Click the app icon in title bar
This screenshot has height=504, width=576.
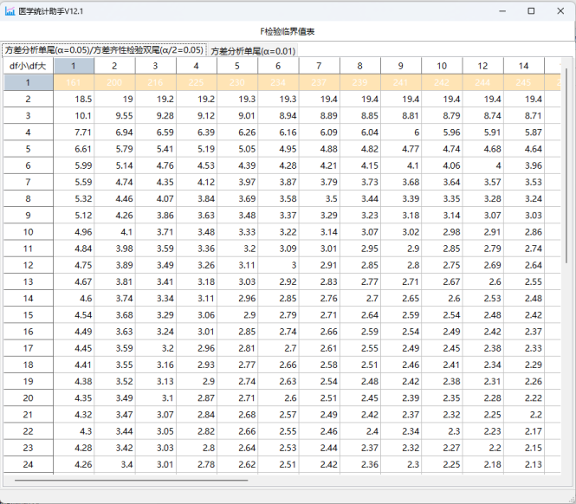pos(10,11)
